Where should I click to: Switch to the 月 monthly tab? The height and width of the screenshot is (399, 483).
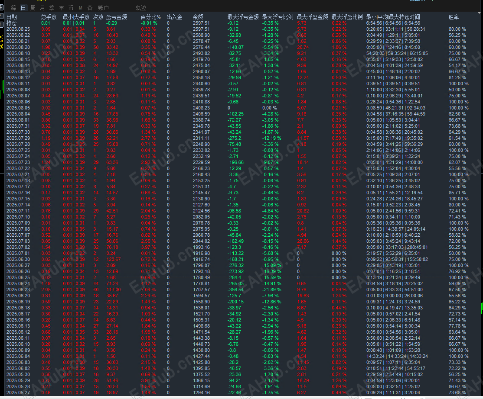(42, 8)
